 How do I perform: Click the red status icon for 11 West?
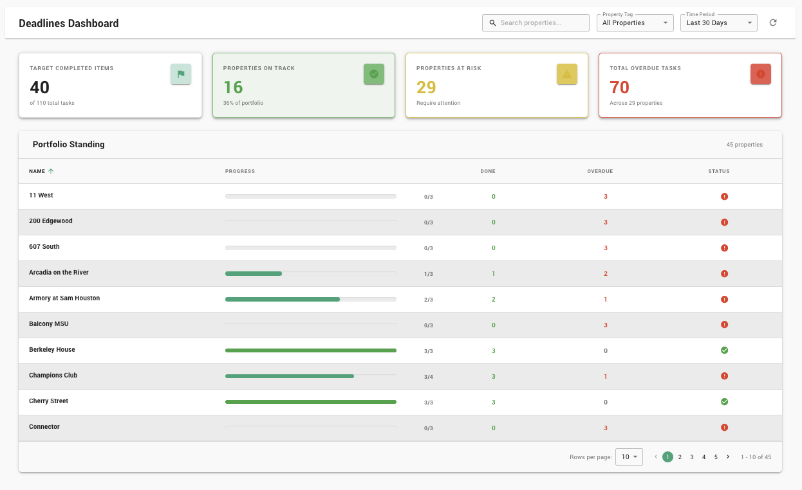[x=724, y=196]
